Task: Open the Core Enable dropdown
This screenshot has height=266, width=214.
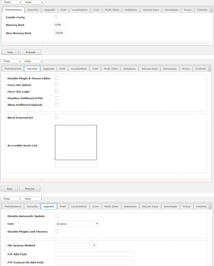Action: click(77, 224)
